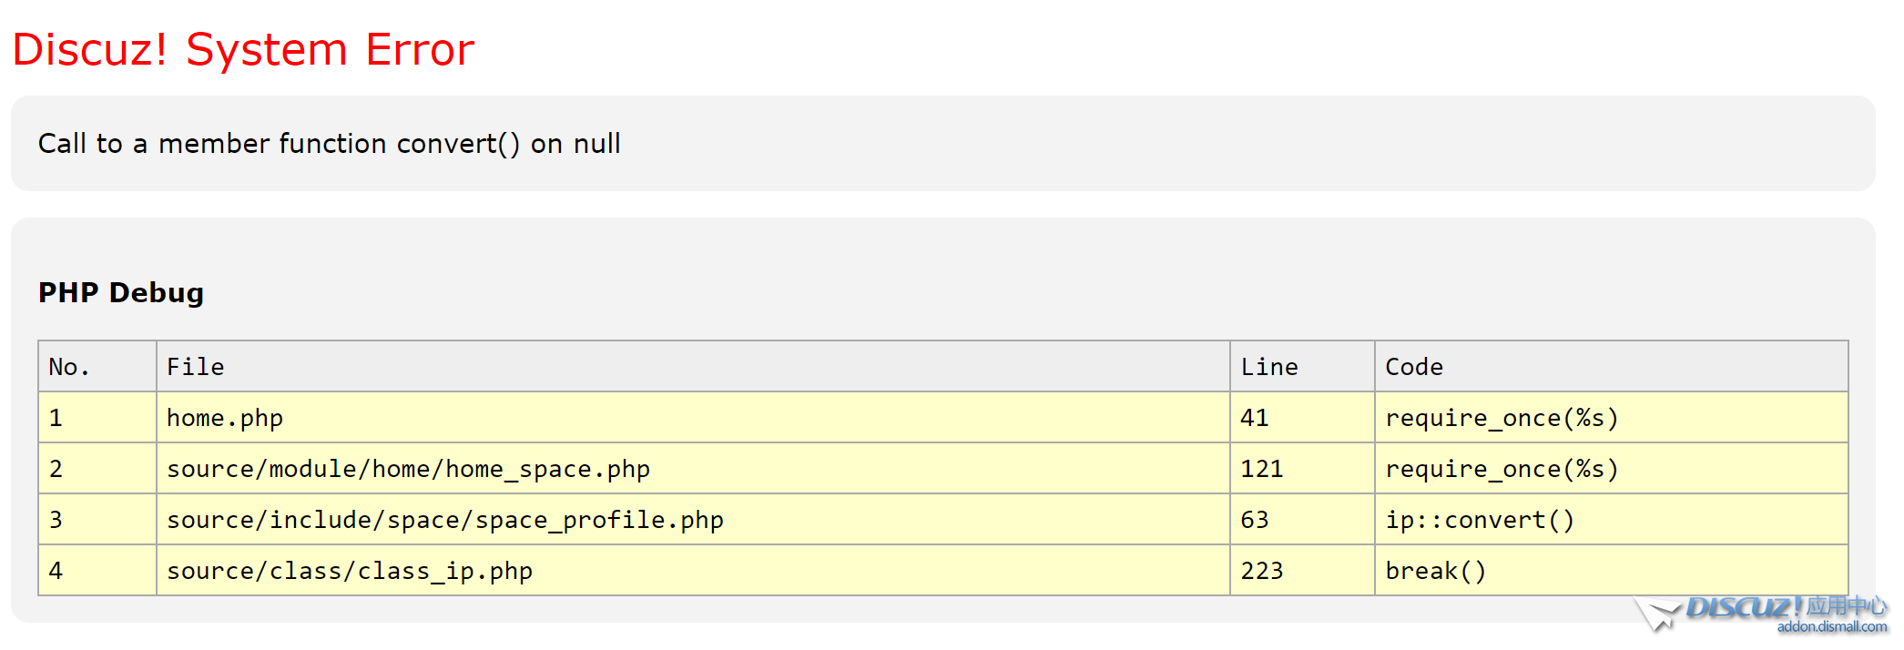Click the ip::convert() code cell
This screenshot has width=1904, height=650.
point(1611,520)
